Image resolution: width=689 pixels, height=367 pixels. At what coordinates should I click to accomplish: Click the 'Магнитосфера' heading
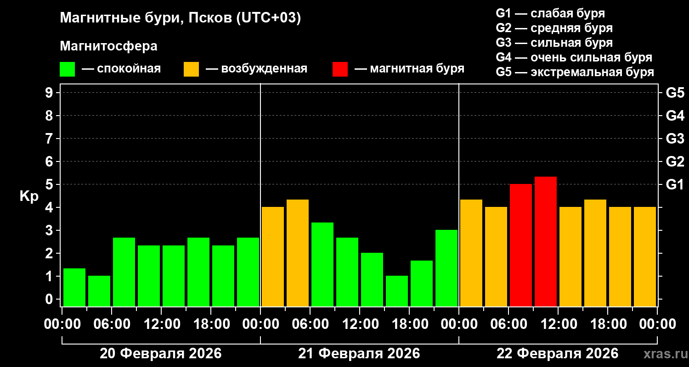(x=109, y=46)
